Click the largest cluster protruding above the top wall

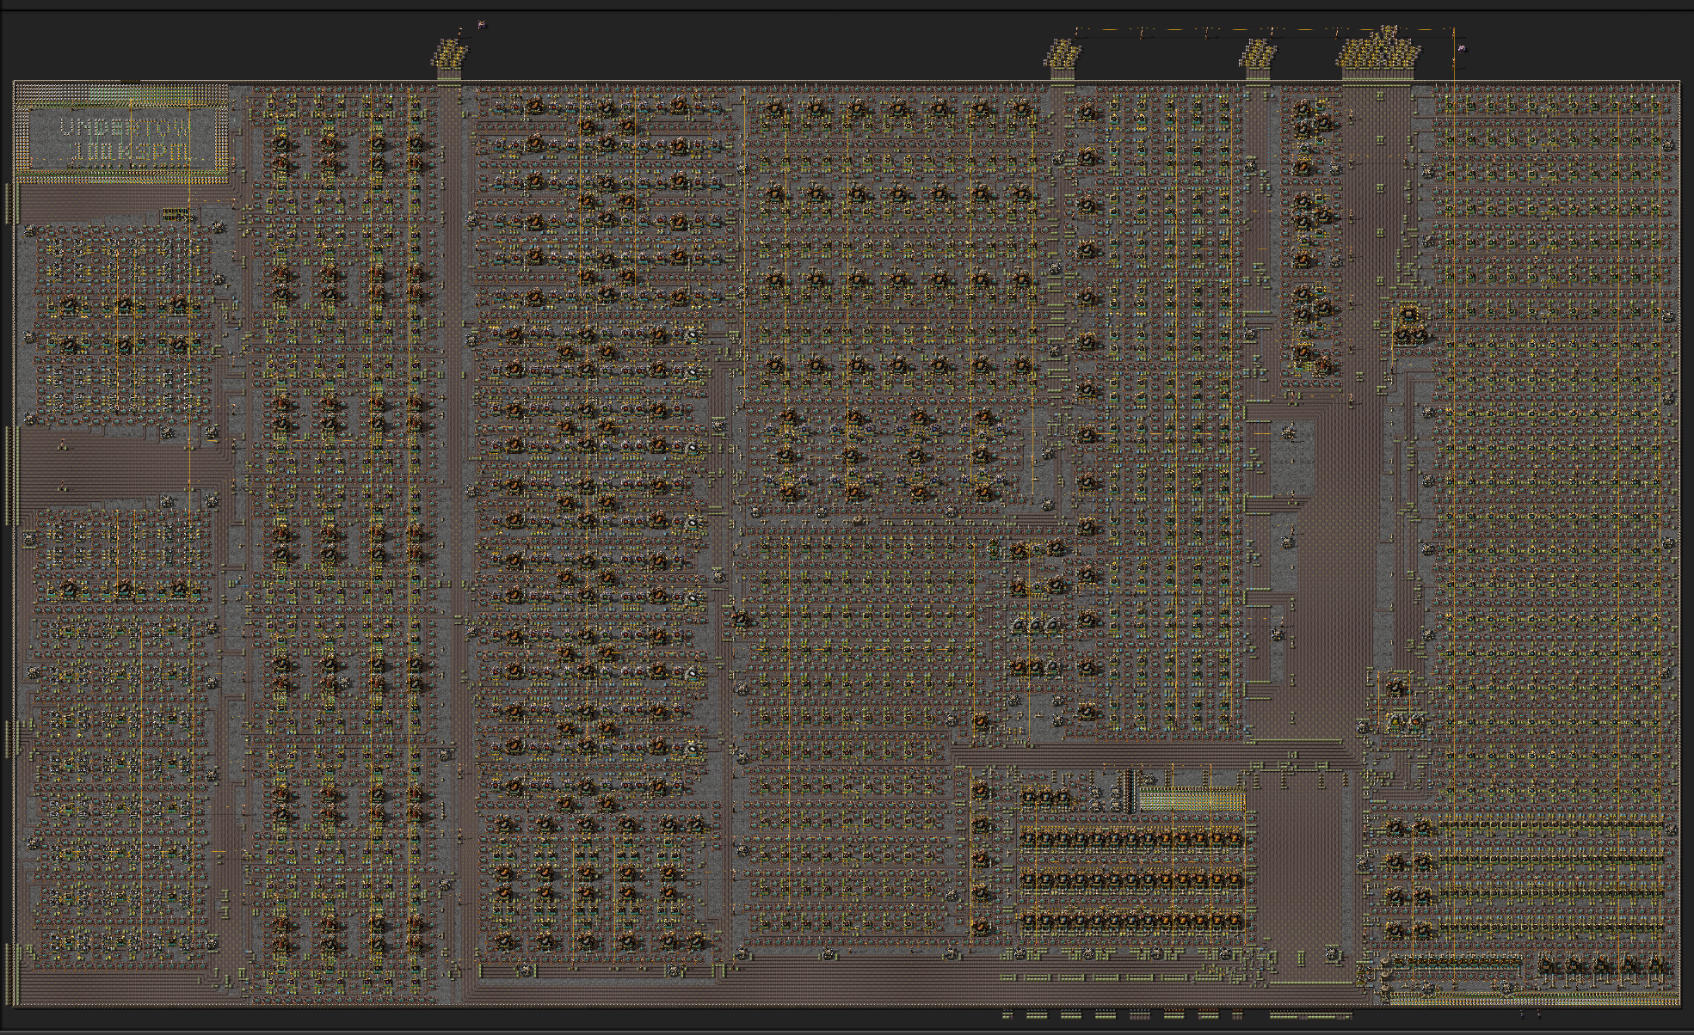pyautogui.click(x=1377, y=52)
